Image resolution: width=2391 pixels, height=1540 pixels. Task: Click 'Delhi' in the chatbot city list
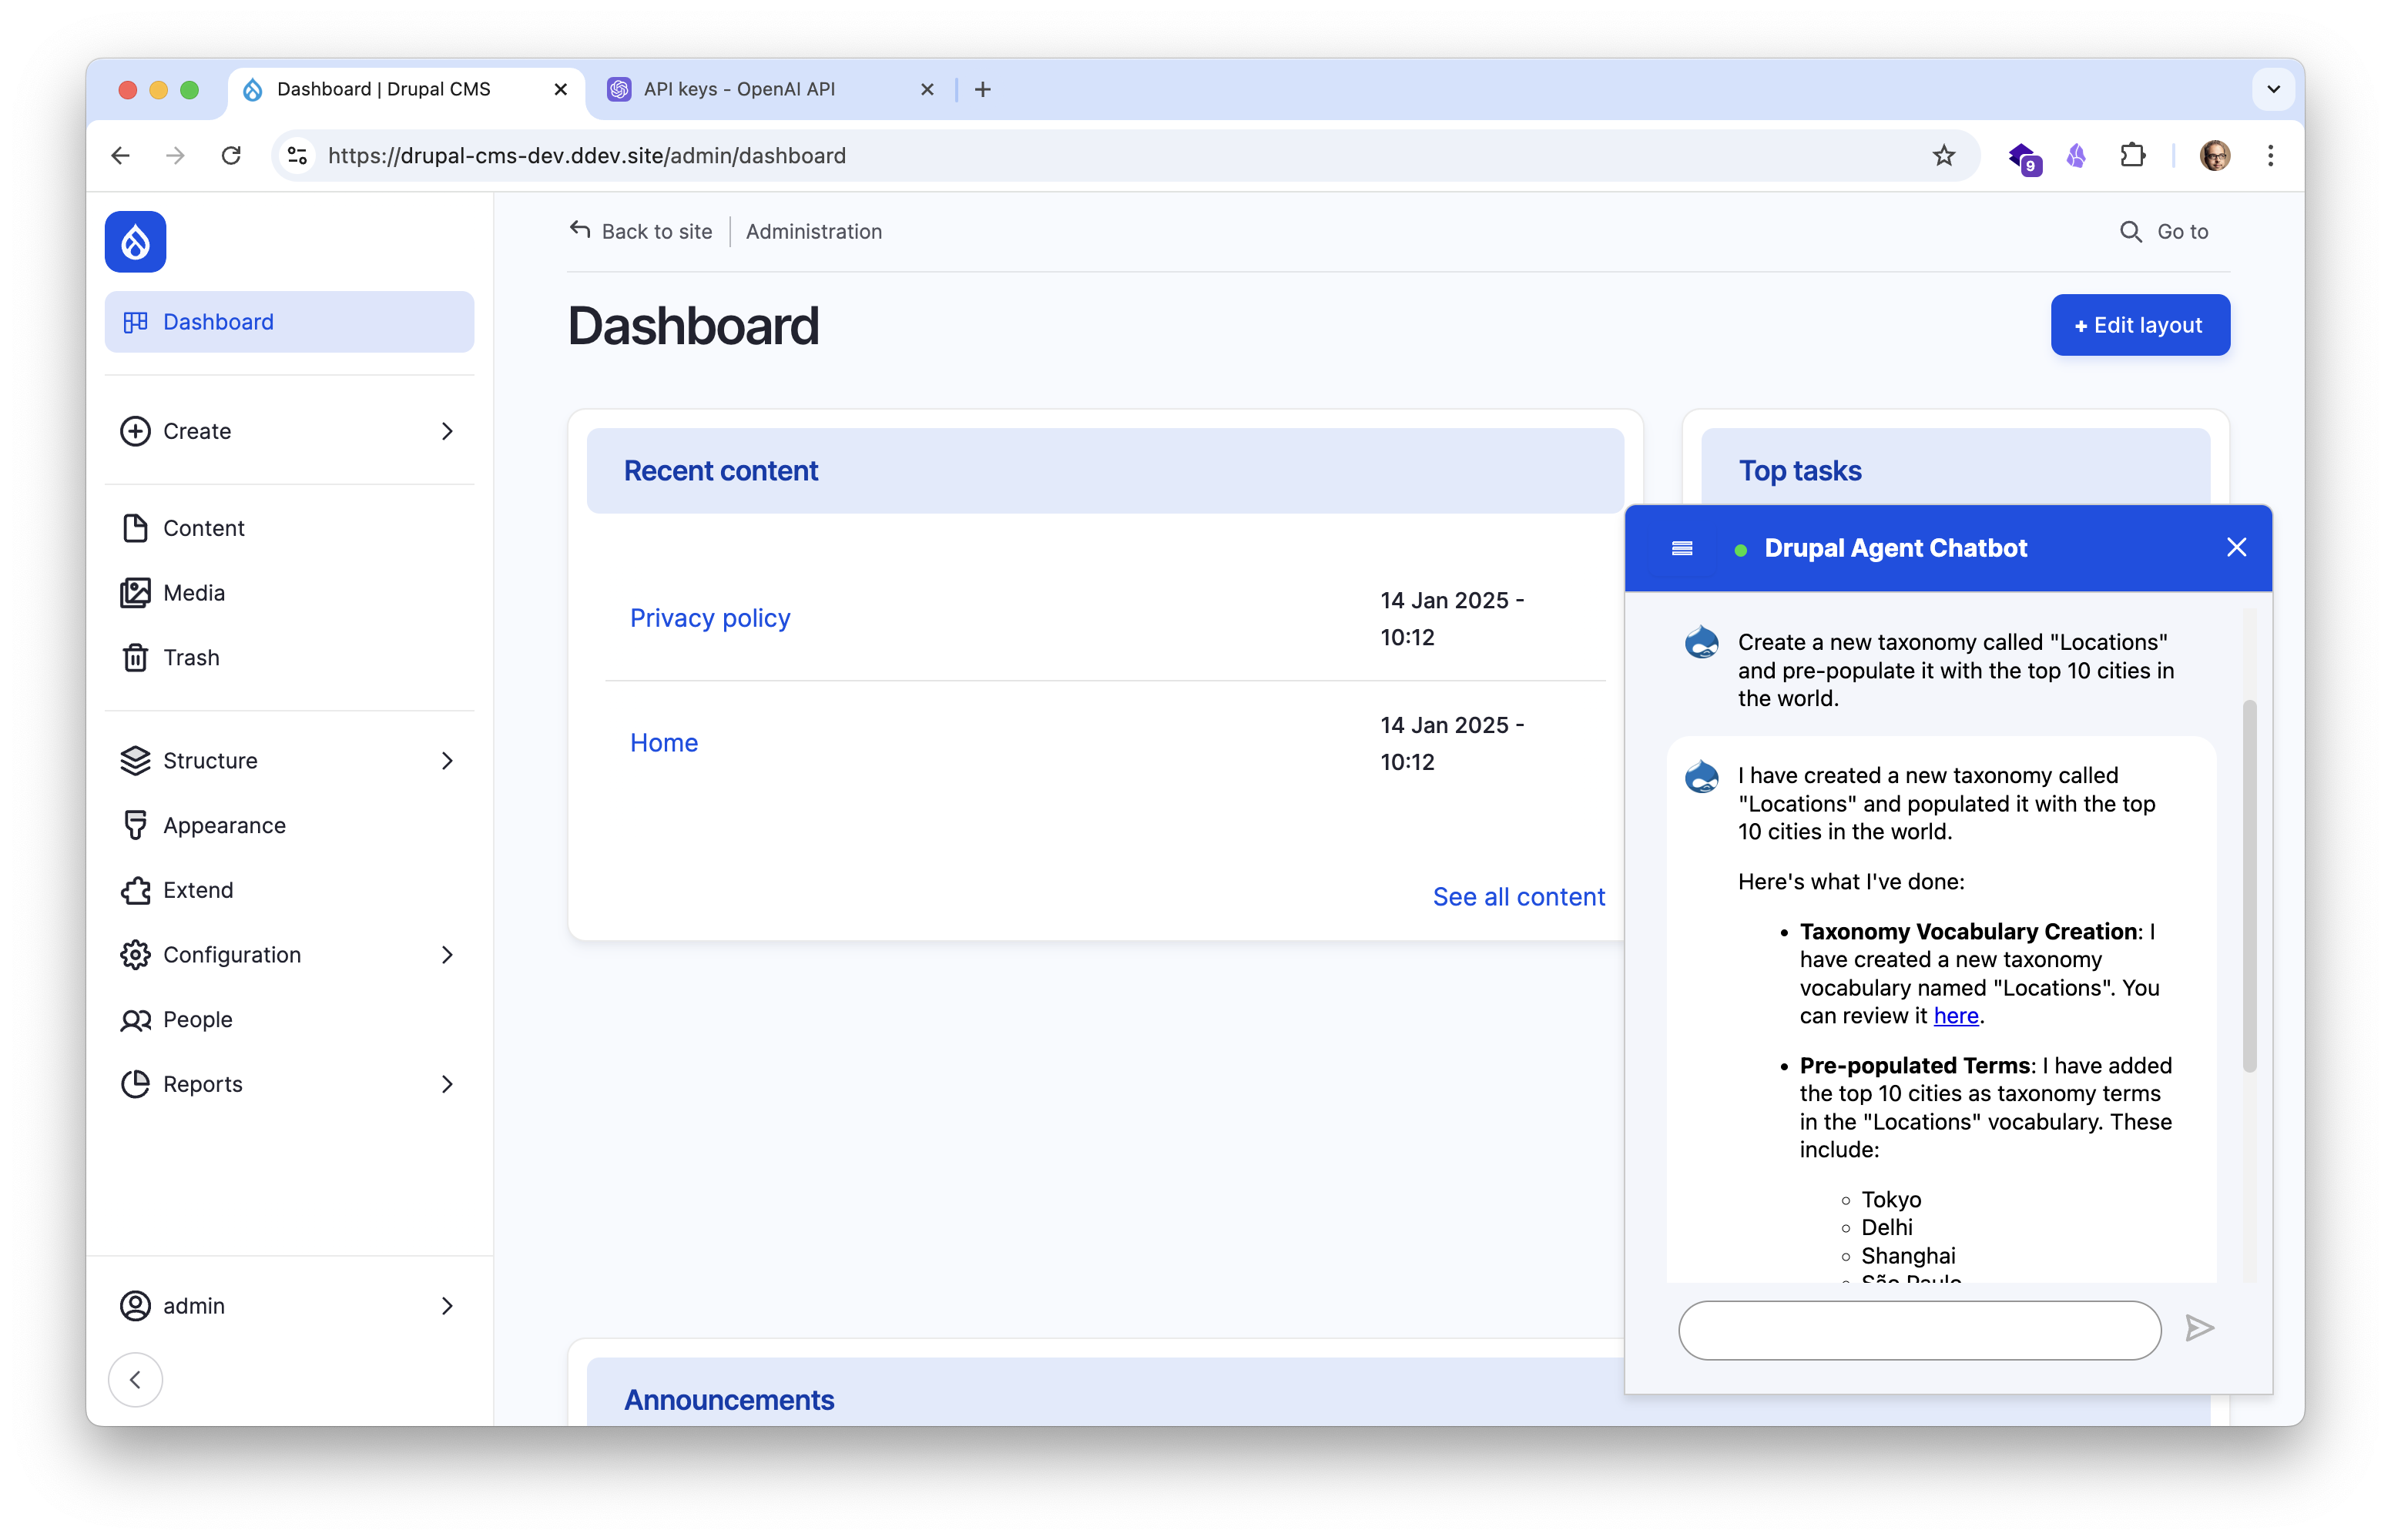pos(1886,1227)
